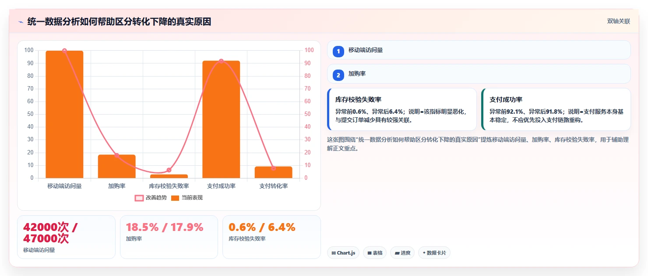Toggle the 改善趋势 legend entry
The height and width of the screenshot is (276, 648).
[151, 198]
